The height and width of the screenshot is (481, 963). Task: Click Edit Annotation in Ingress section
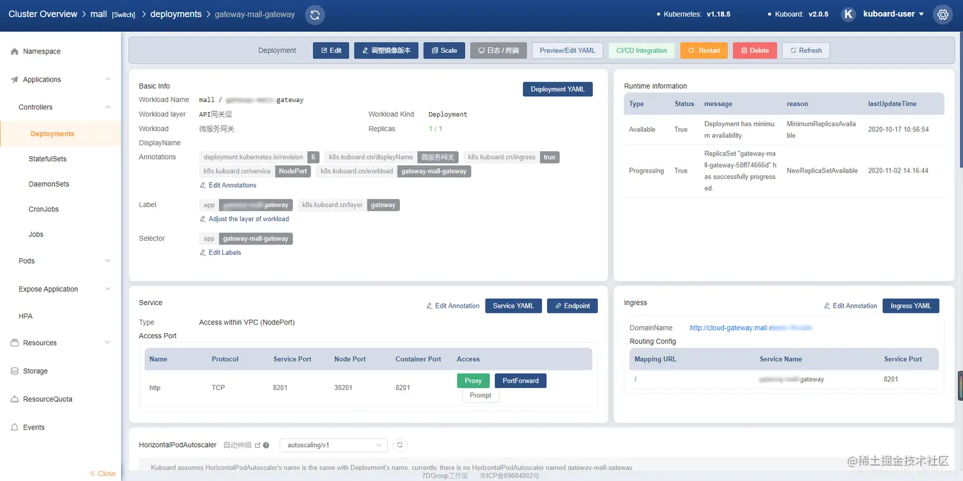[x=850, y=306]
